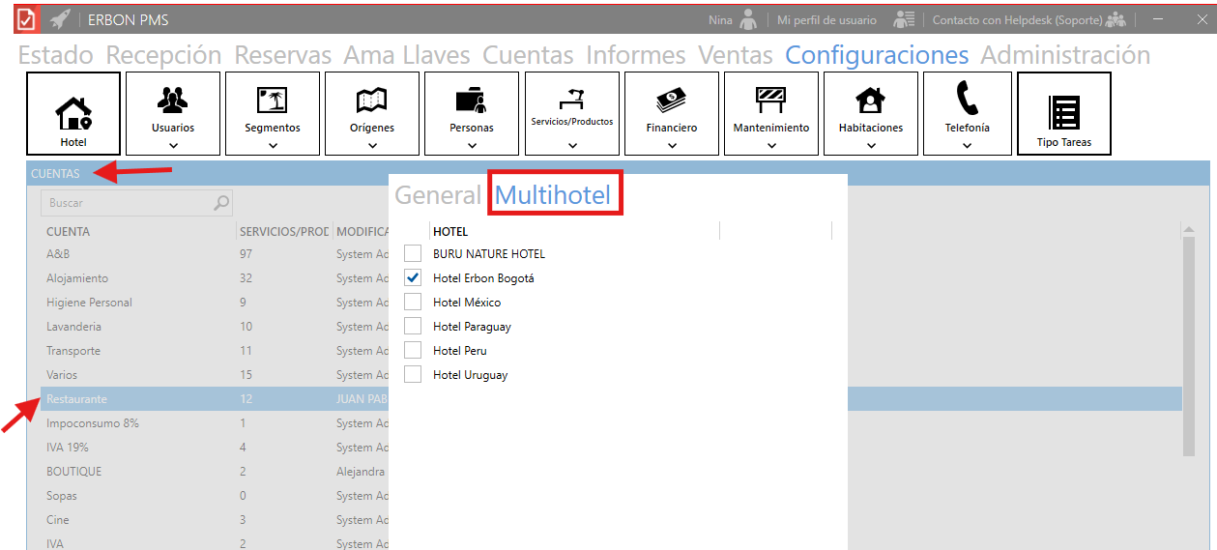The width and height of the screenshot is (1217, 550).
Task: Expand the Habitaciones dropdown arrow
Action: [871, 146]
